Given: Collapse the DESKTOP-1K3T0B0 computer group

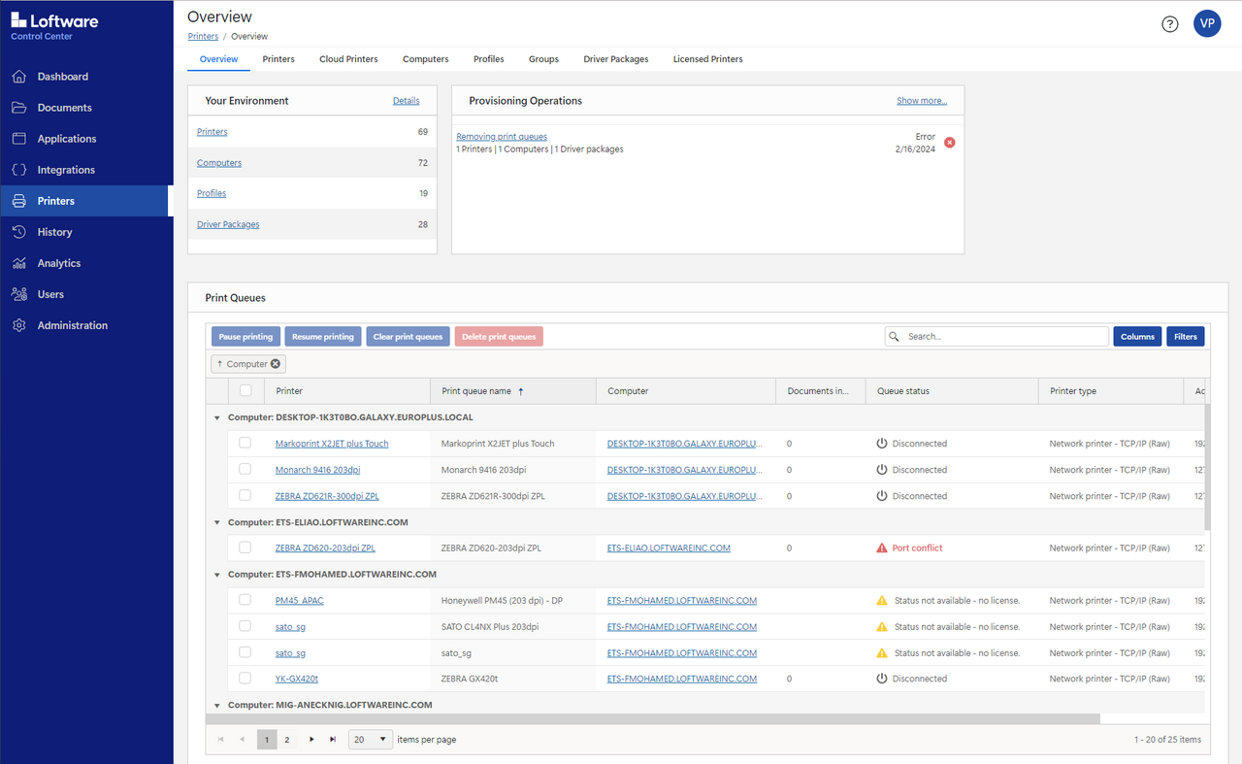Looking at the screenshot, I should [216, 416].
